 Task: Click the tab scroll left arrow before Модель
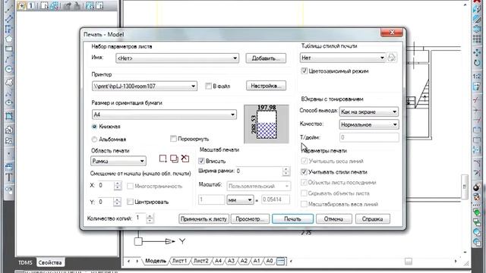(x=129, y=261)
